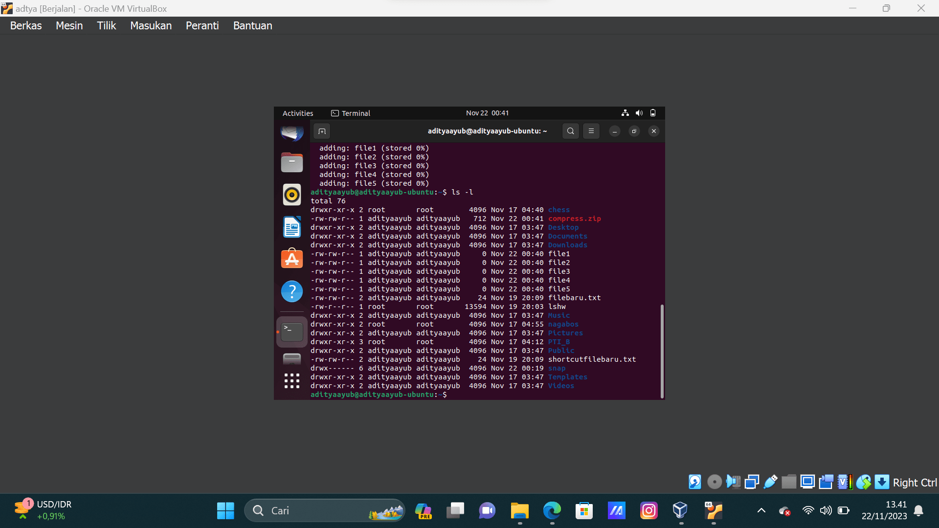Viewport: 939px width, 528px height.
Task: Click the chess directory name
Action: coord(559,210)
